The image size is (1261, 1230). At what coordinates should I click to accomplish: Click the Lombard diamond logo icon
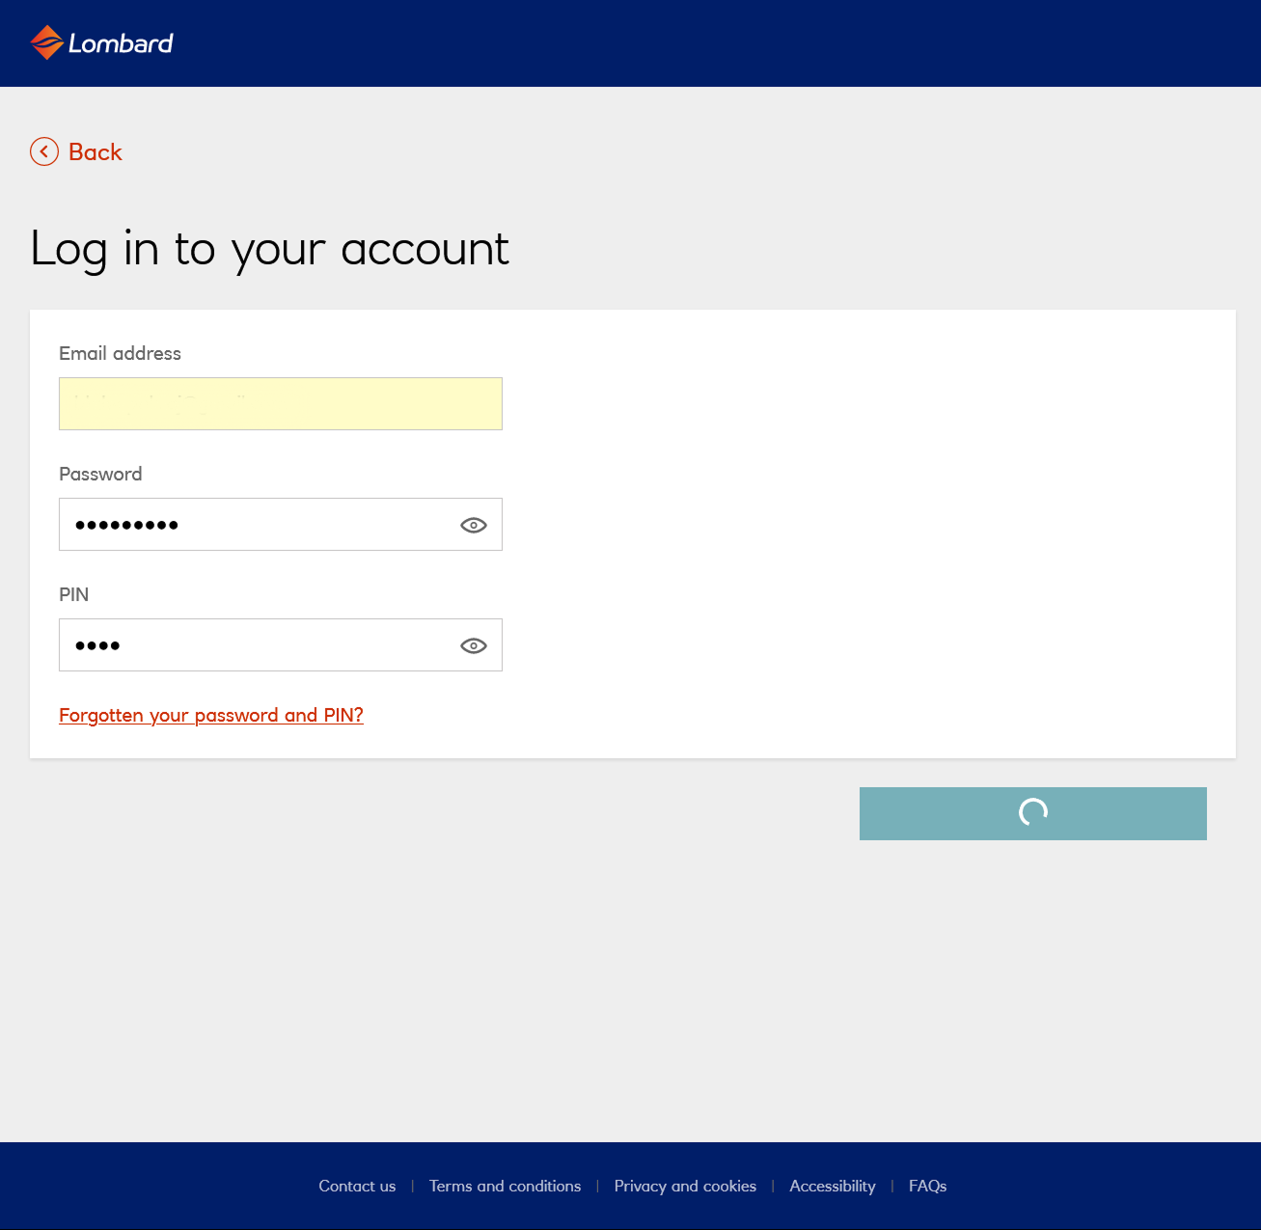[46, 42]
